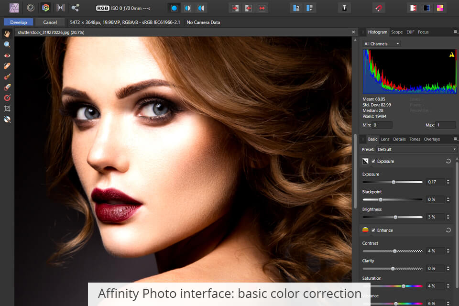Screen dimensions: 459x306
Task: Select the Overlay Erase tool
Action: coord(7,87)
